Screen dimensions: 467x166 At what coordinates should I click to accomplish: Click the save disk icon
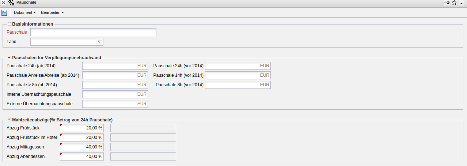(4, 13)
